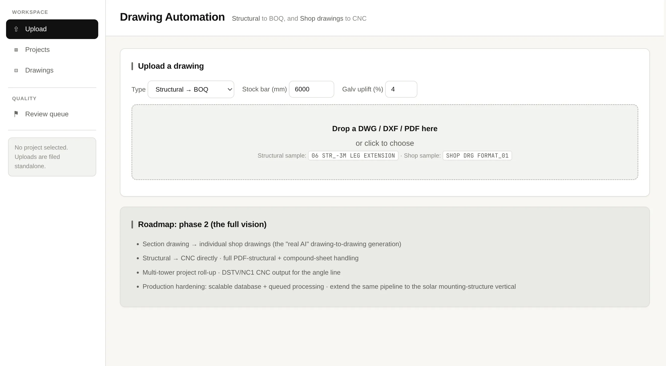Focus the Galv uplift (%) input
This screenshot has width=666, height=366.
(401, 89)
